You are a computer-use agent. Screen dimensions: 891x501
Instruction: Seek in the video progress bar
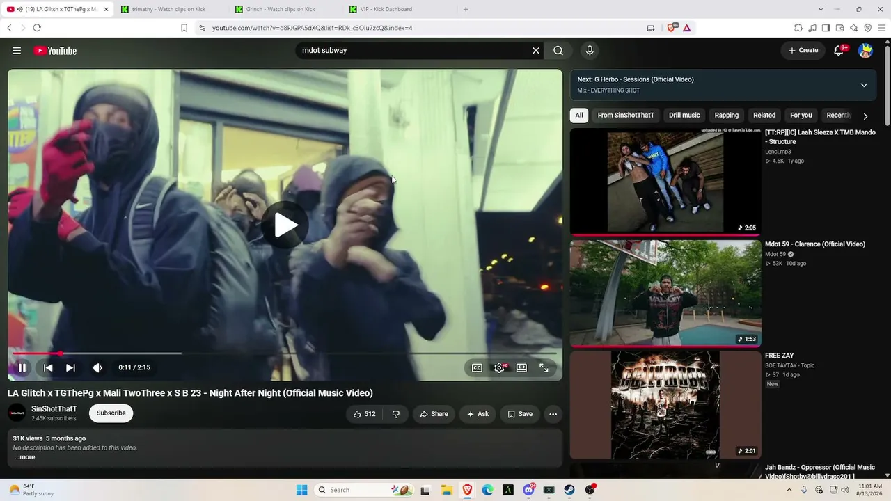tap(285, 353)
